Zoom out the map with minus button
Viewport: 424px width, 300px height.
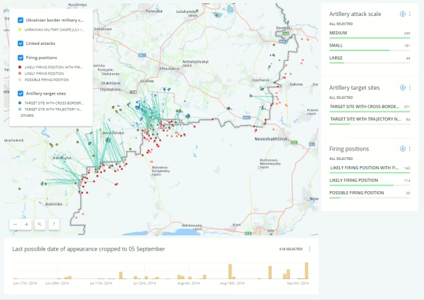pyautogui.click(x=15, y=224)
